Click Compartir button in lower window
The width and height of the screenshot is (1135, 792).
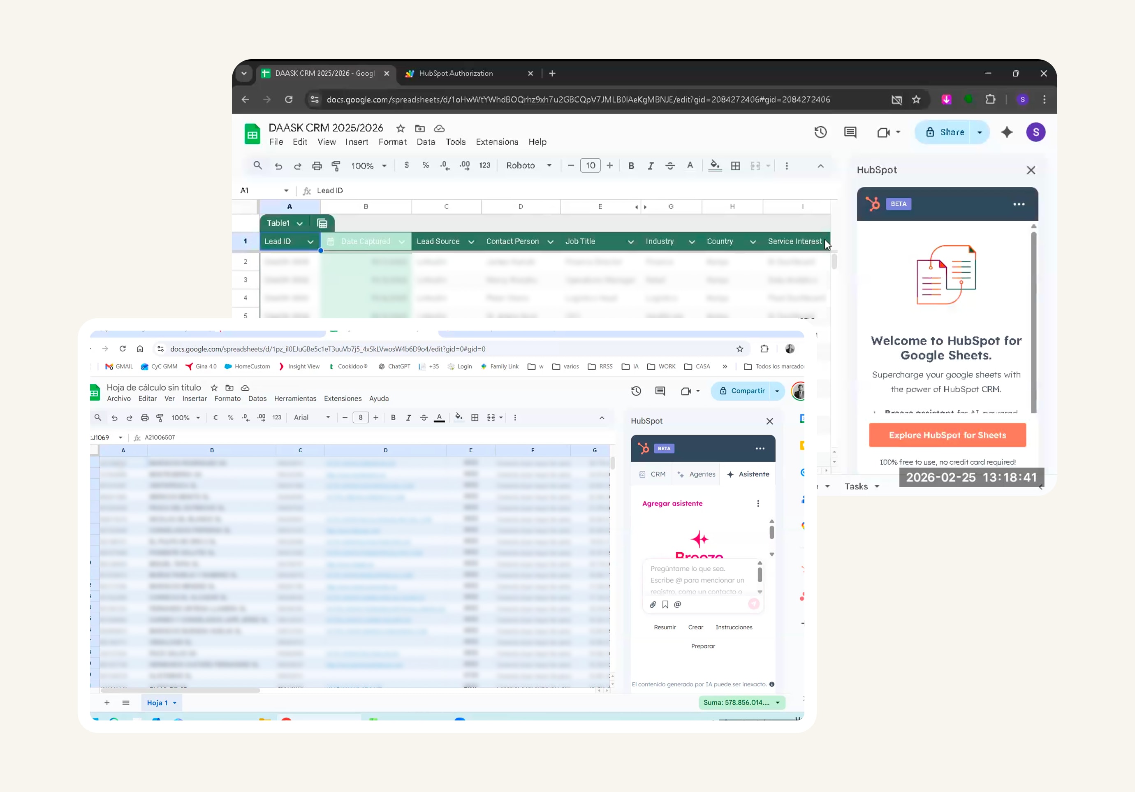click(x=741, y=391)
